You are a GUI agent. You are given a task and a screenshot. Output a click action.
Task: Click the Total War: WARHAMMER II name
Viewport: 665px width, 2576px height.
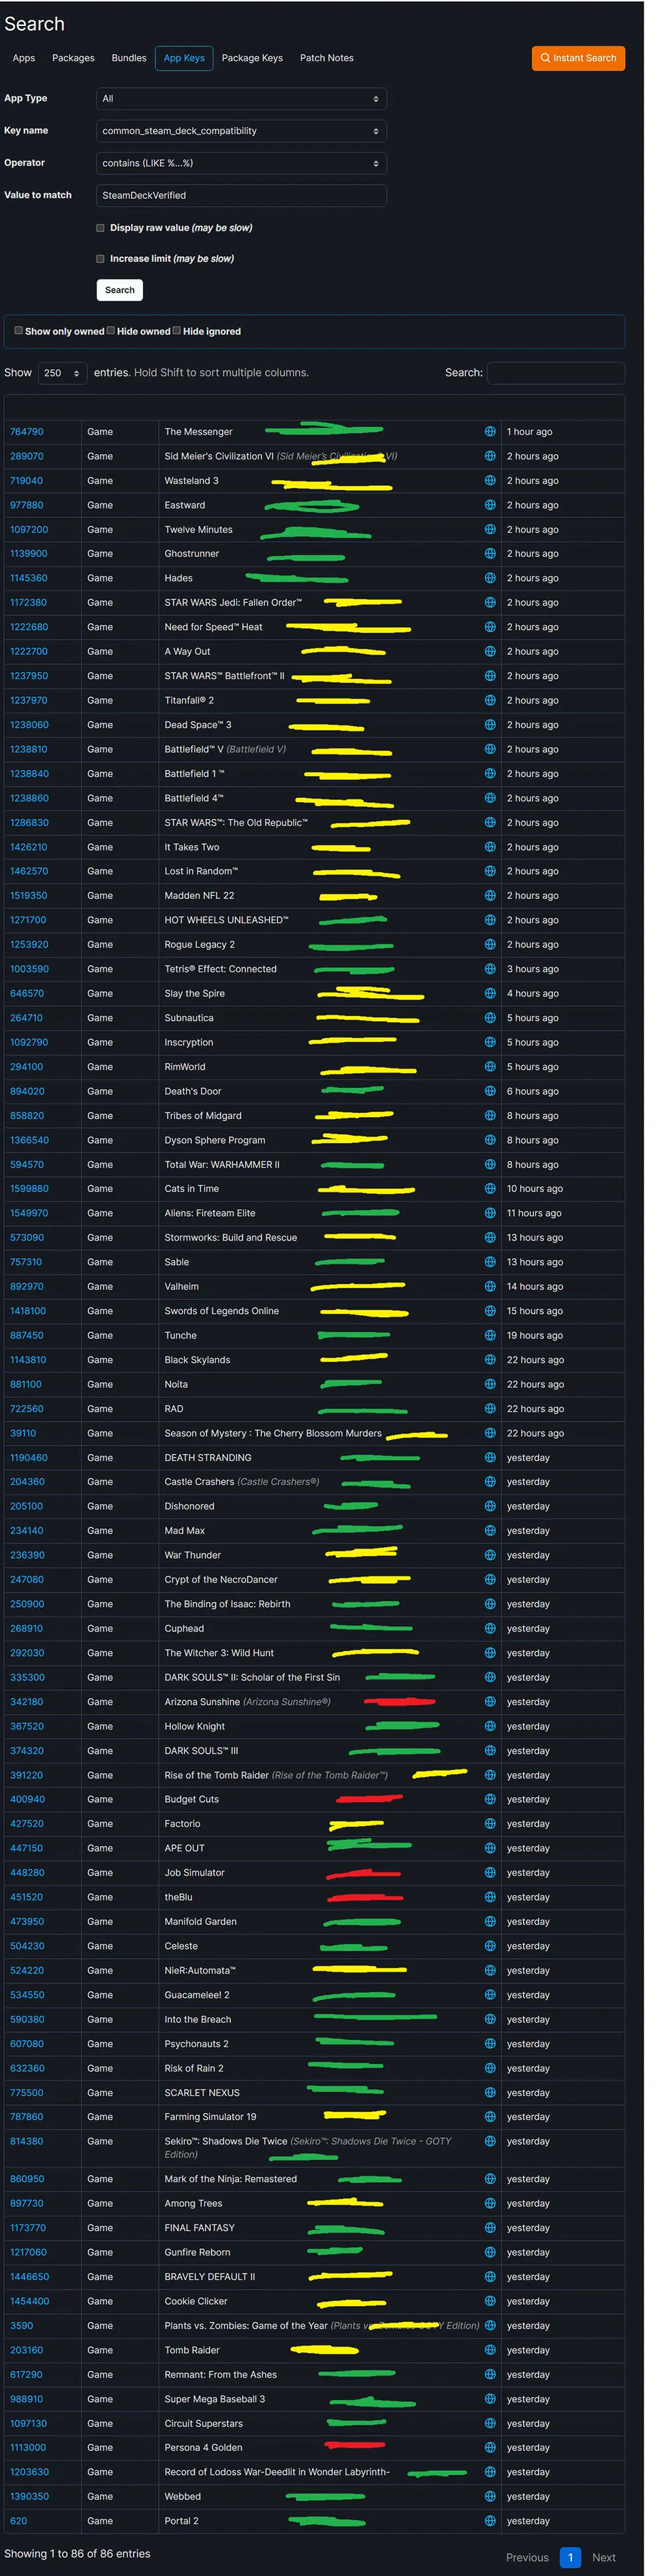click(222, 1164)
